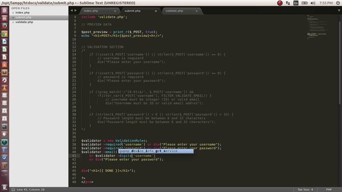Select validate.php in the Open Files sidebar
Viewport: 342px width, 192px height.
[24, 22]
